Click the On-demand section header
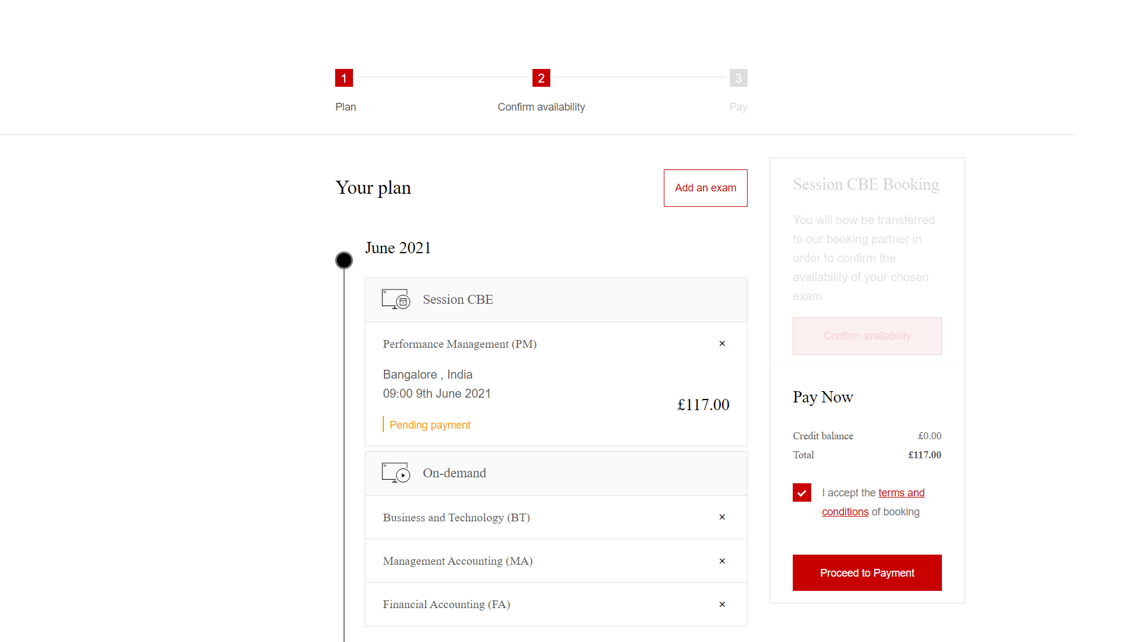The height and width of the screenshot is (642, 1141). click(x=556, y=473)
